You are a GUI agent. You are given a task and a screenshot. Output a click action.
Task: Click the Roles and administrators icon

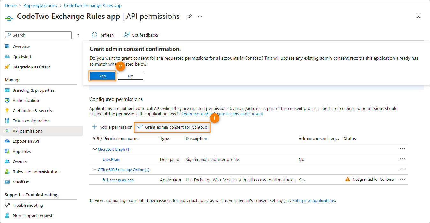click(7, 172)
